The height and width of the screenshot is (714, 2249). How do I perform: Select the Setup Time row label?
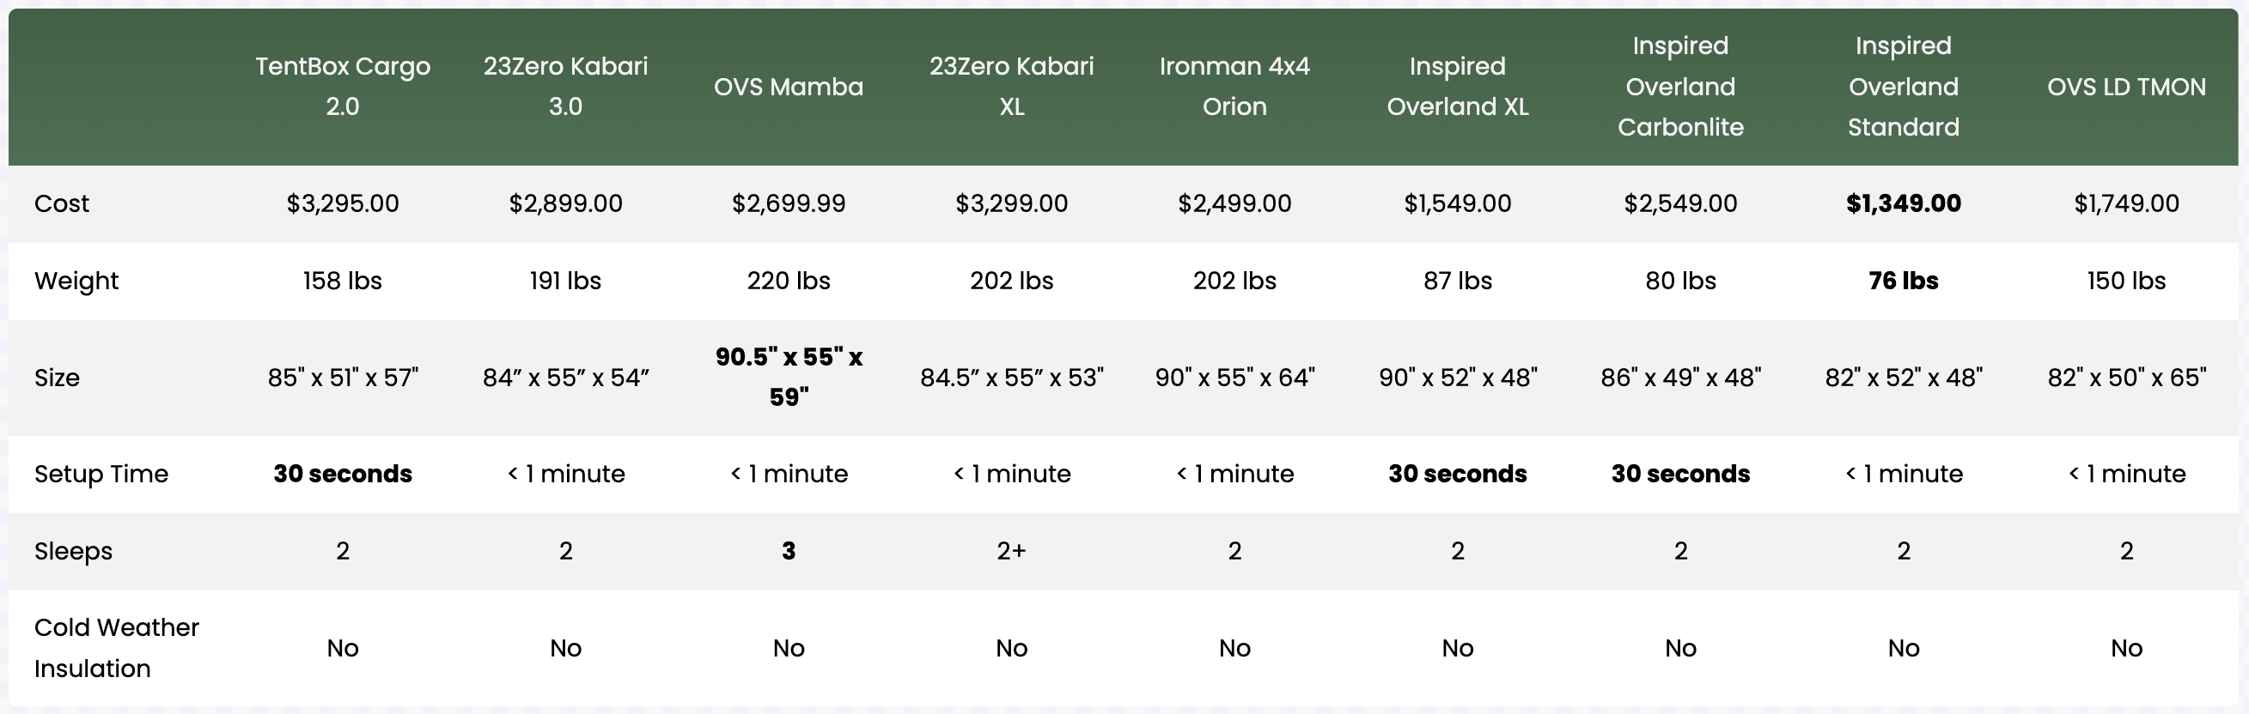(x=101, y=474)
